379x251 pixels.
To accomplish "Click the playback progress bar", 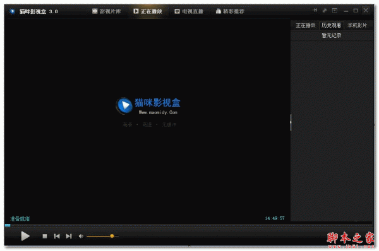I will click(x=189, y=225).
